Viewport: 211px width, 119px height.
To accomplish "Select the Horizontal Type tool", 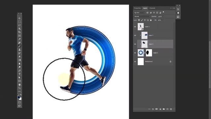I will point(19,74).
